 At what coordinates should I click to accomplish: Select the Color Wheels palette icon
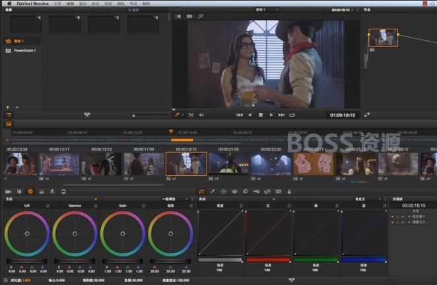(30, 192)
